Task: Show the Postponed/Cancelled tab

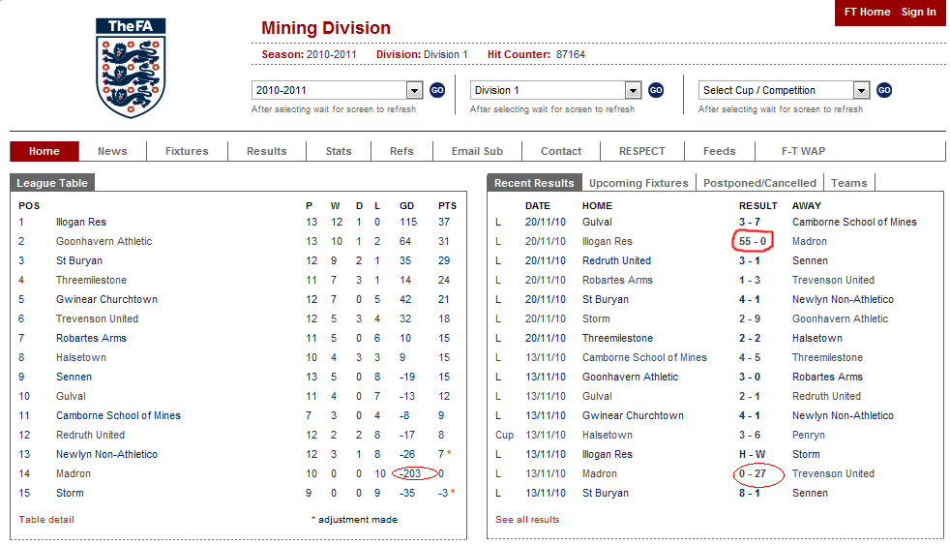Action: coord(759,183)
